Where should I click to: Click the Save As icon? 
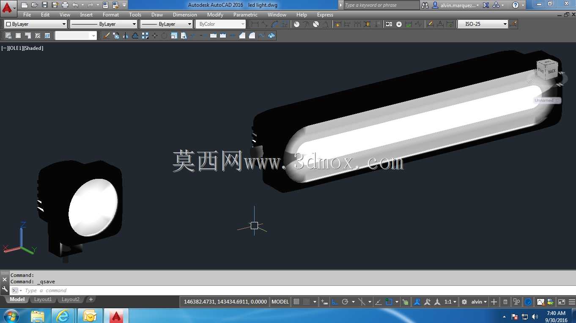click(x=55, y=5)
